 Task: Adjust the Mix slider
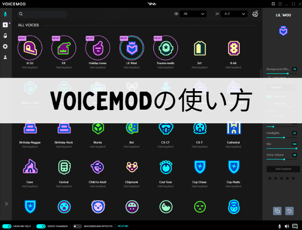pos(282,149)
